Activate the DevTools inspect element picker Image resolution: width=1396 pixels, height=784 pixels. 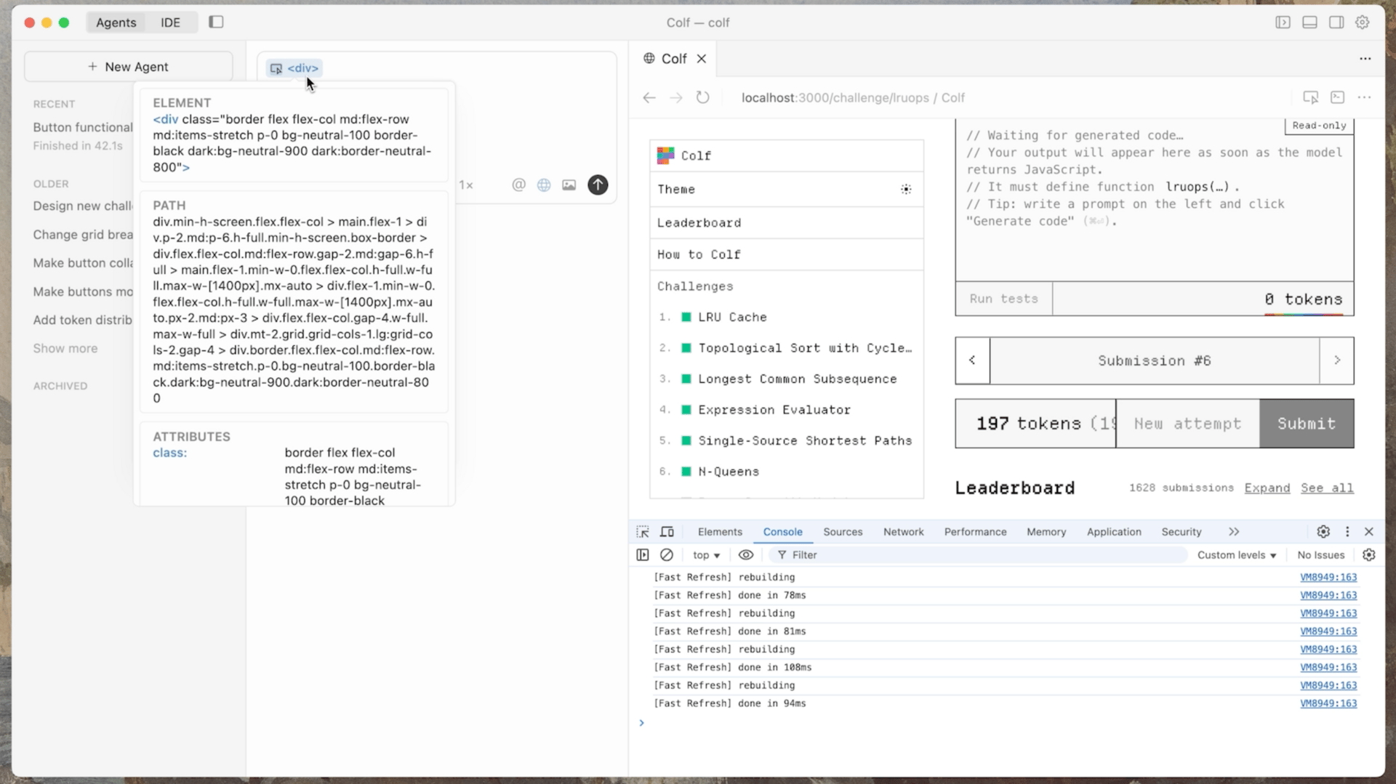pyautogui.click(x=643, y=532)
